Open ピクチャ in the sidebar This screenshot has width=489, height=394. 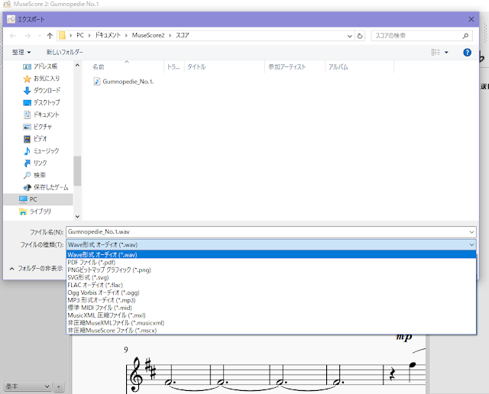[37, 127]
